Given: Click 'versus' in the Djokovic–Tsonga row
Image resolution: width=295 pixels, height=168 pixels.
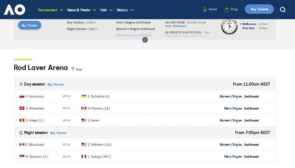Looking at the screenshot, I should click(x=67, y=156).
